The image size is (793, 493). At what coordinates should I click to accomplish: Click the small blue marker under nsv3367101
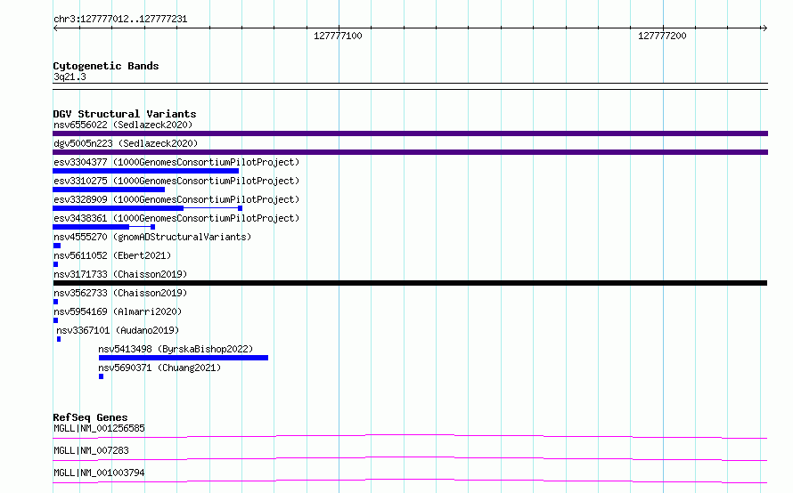59,339
